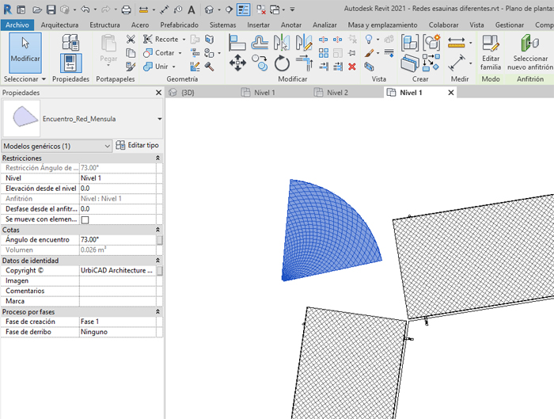Open the Arquitectura ribbon tab
This screenshot has width=554, height=419.
(60, 25)
